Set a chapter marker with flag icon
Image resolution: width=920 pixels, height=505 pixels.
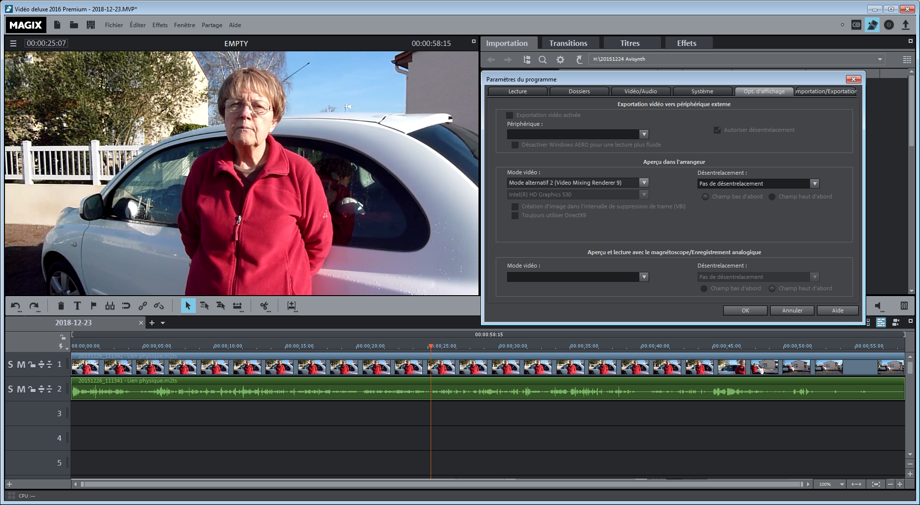point(94,306)
